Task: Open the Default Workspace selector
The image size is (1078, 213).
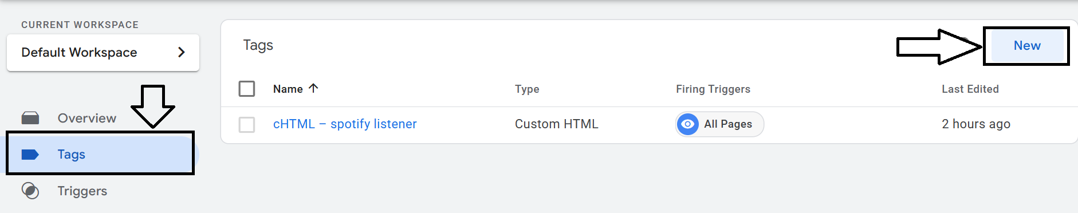Action: coord(103,53)
